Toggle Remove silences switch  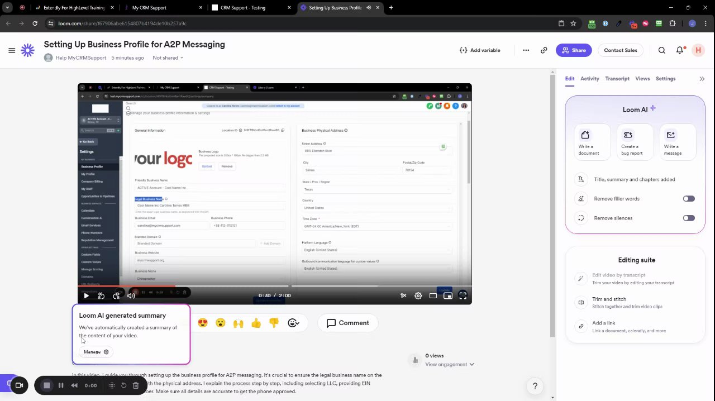point(689,218)
